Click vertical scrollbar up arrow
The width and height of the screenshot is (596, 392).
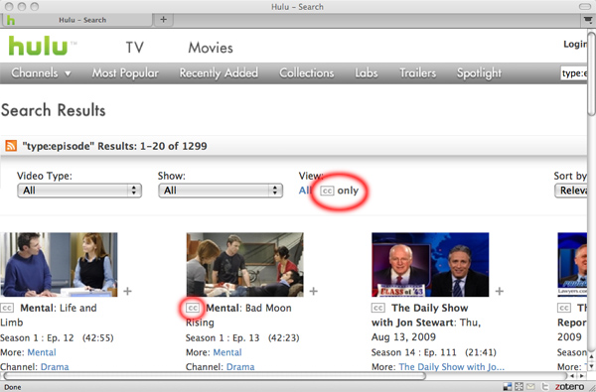click(x=592, y=357)
